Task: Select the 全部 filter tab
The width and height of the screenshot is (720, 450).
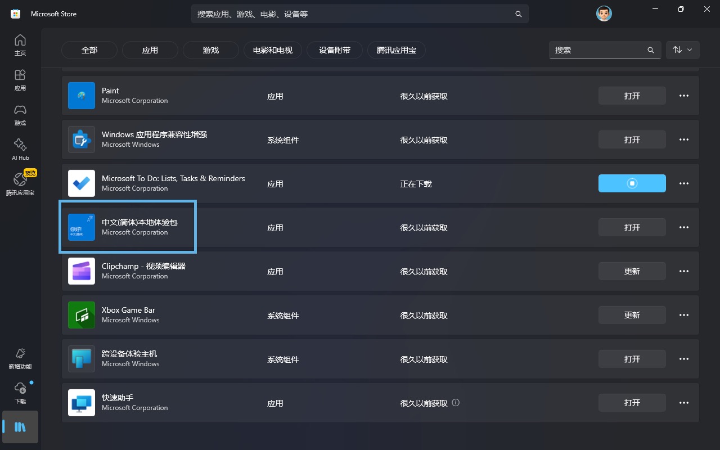Action: (x=89, y=50)
